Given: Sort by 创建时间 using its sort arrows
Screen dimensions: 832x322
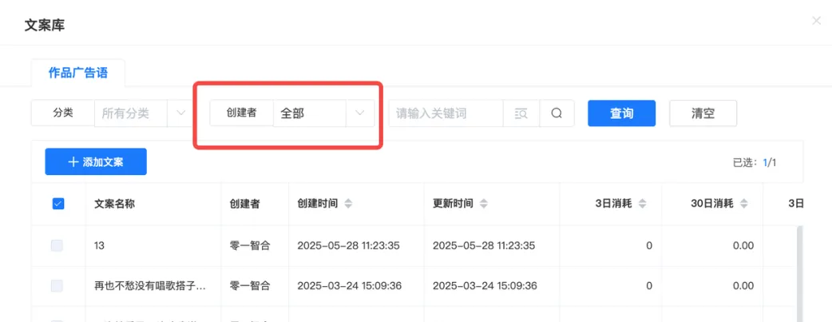Looking at the screenshot, I should pos(348,204).
